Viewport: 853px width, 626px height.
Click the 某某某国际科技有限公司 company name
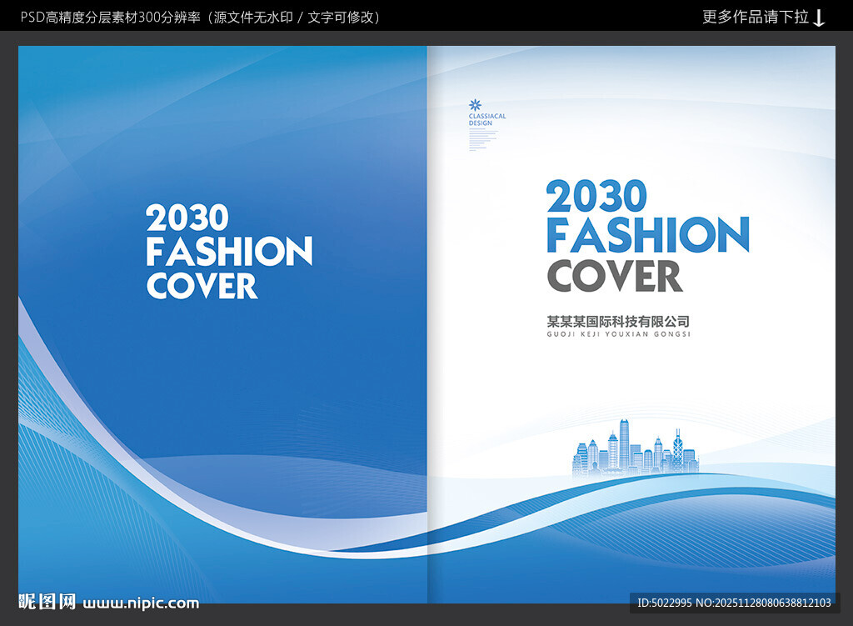point(618,321)
